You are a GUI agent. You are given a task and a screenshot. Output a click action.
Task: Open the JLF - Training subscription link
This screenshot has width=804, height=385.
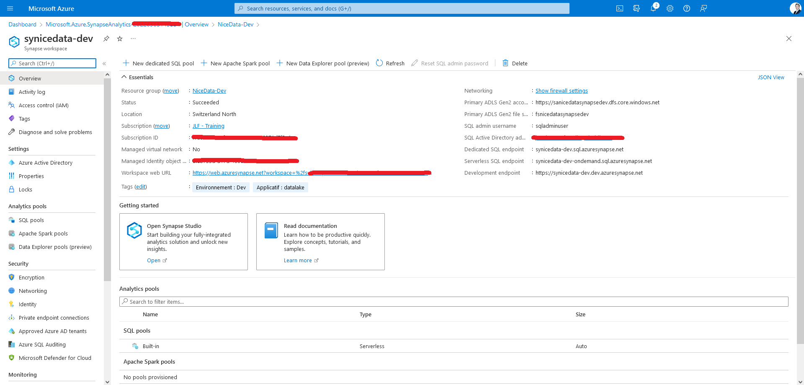(209, 126)
